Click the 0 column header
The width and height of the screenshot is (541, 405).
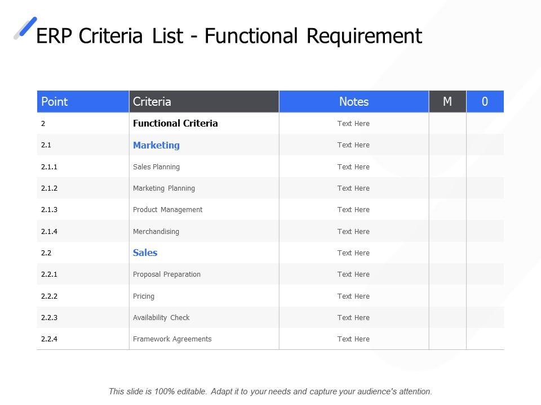coord(485,102)
